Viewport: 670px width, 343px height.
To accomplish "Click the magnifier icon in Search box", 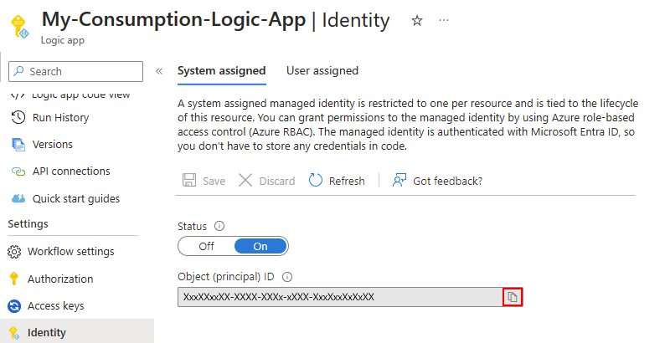I will click(x=18, y=71).
